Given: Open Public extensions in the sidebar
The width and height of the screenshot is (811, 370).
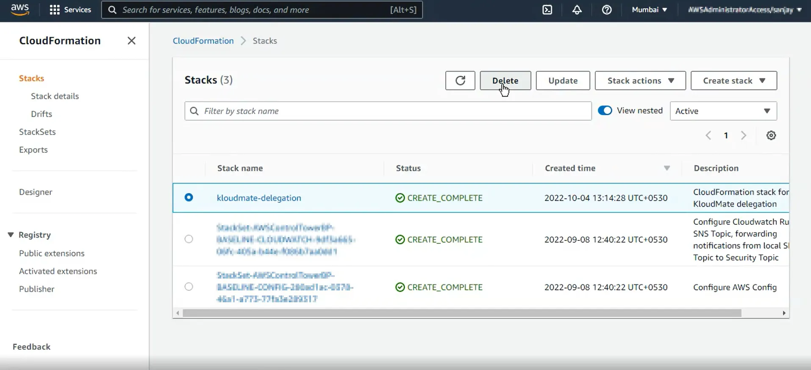Looking at the screenshot, I should (x=52, y=253).
